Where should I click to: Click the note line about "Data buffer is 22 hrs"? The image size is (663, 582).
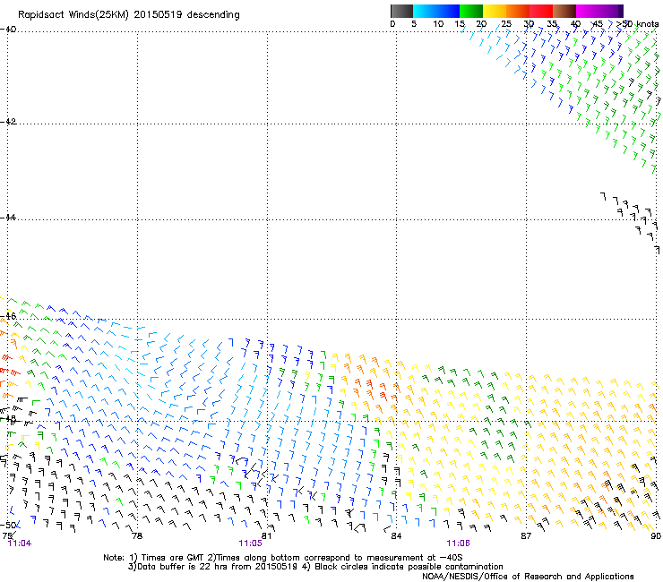click(315, 567)
